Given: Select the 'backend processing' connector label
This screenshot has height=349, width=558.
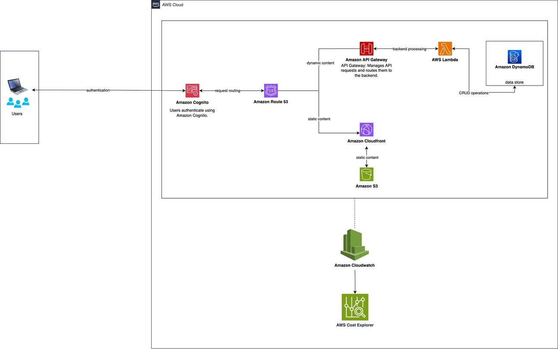Looking at the screenshot, I should pos(409,49).
